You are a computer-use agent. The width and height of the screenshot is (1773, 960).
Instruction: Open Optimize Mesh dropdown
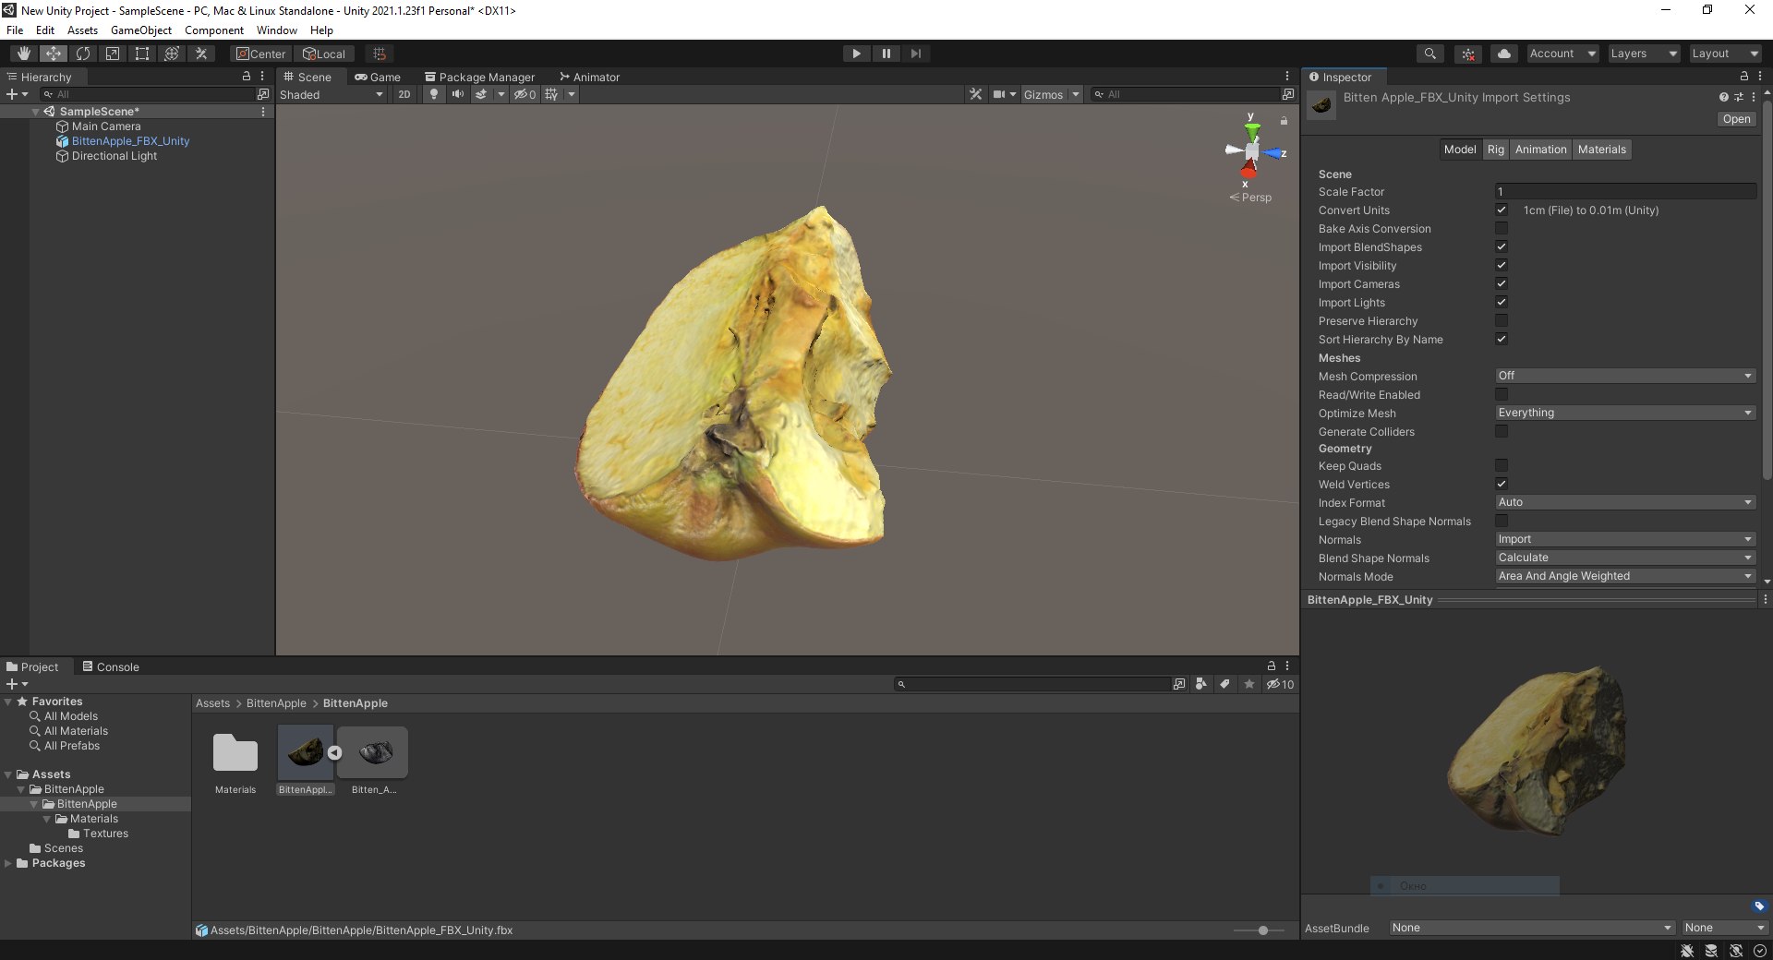(x=1625, y=413)
